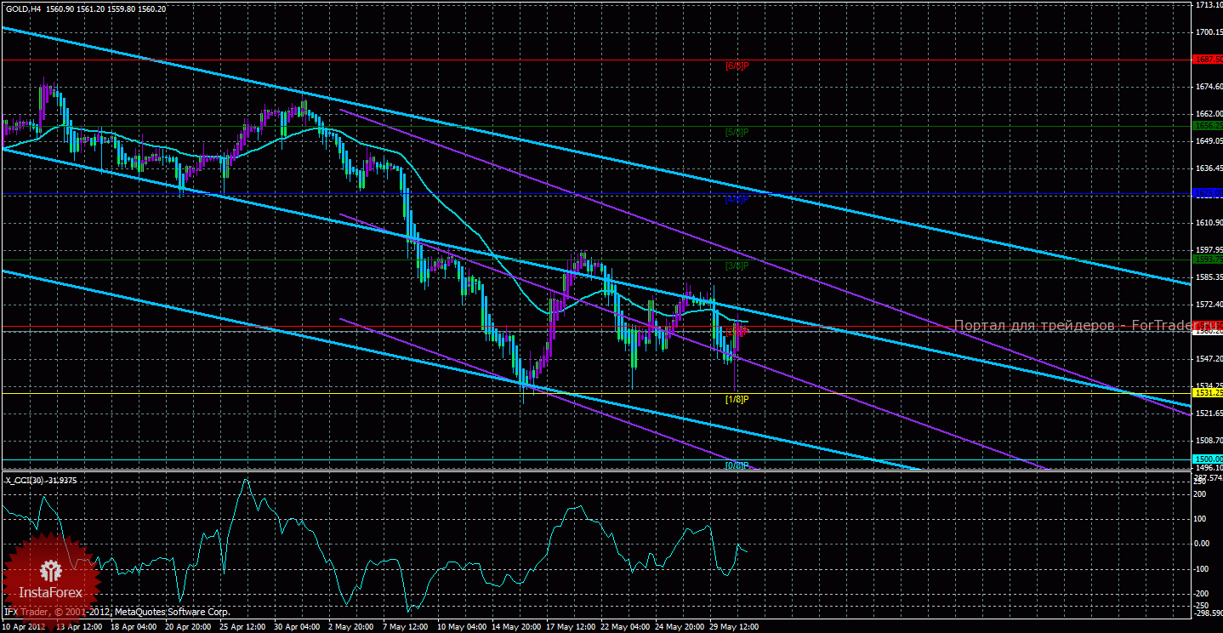Select the 1656.25 green price tag
The height and width of the screenshot is (633, 1223).
pos(1208,126)
